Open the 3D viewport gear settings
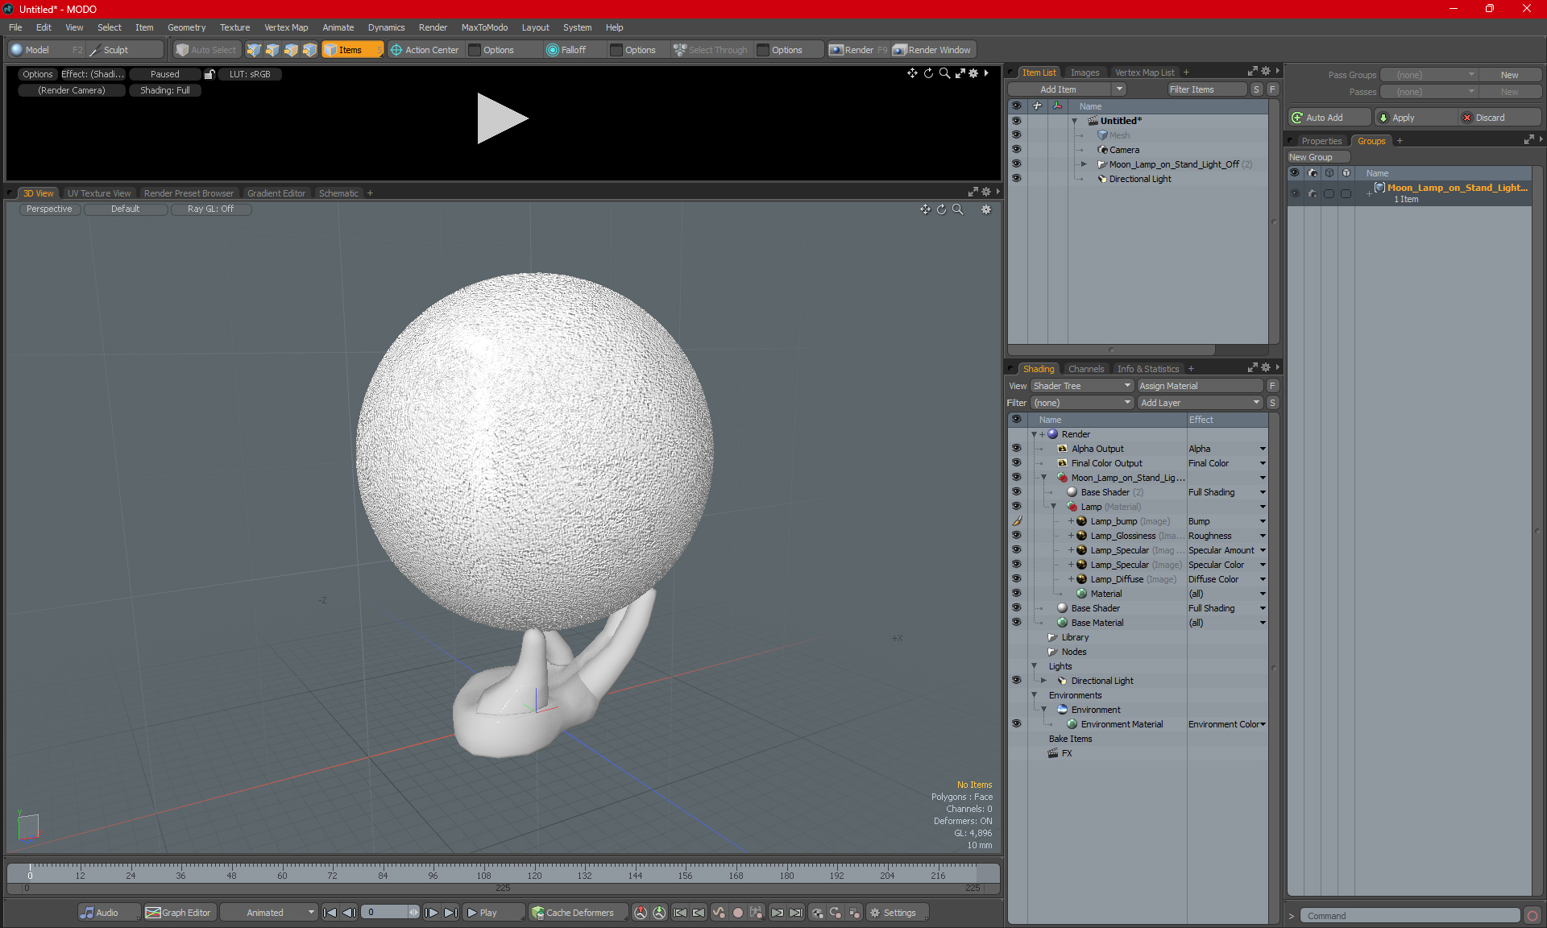 pos(985,209)
